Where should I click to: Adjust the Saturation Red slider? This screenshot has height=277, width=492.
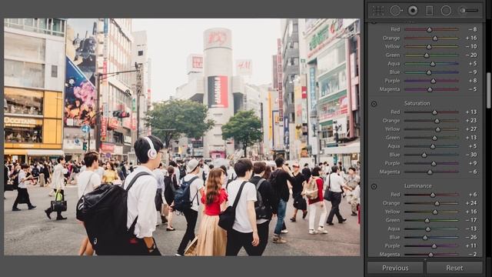(x=431, y=112)
